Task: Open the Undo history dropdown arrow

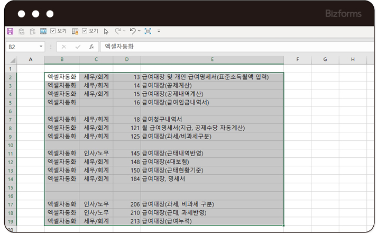Action: click(139, 31)
